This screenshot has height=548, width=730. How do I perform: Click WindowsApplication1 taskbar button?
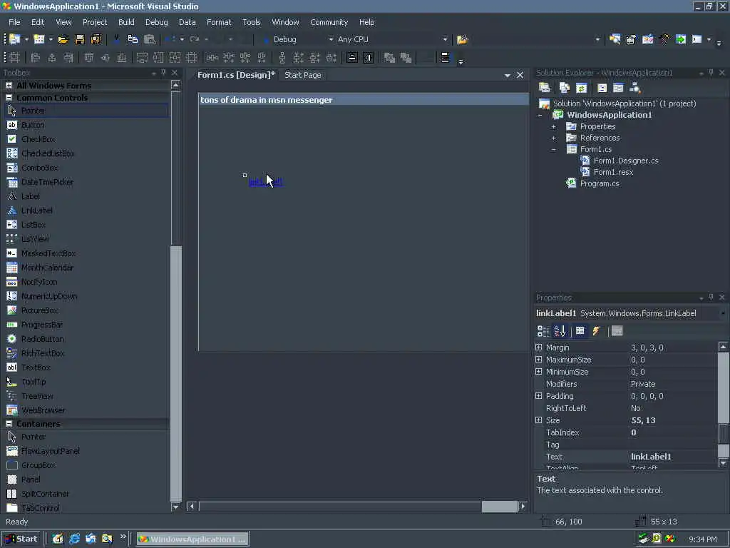pos(192,539)
